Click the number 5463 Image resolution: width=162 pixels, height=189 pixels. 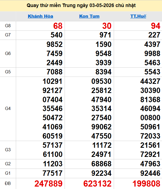(x=152, y=63)
